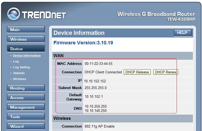Open the Access menu section

(x=26, y=98)
